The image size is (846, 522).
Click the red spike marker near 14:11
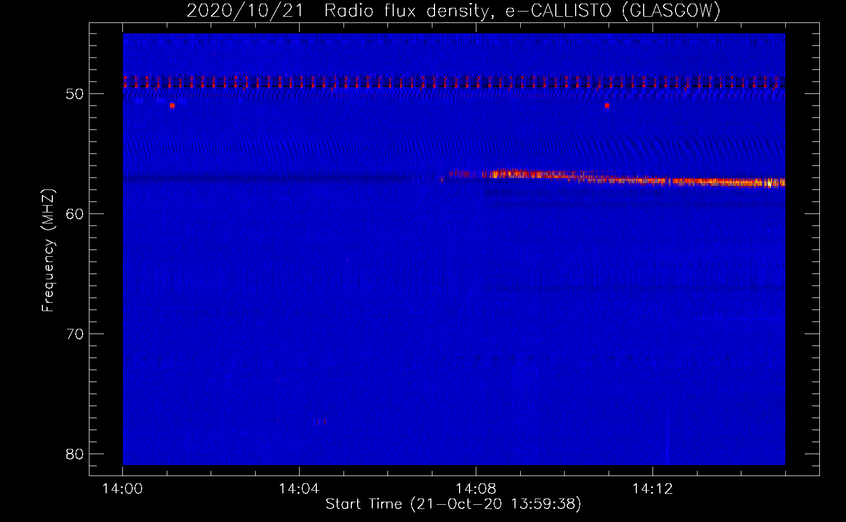[x=607, y=105]
